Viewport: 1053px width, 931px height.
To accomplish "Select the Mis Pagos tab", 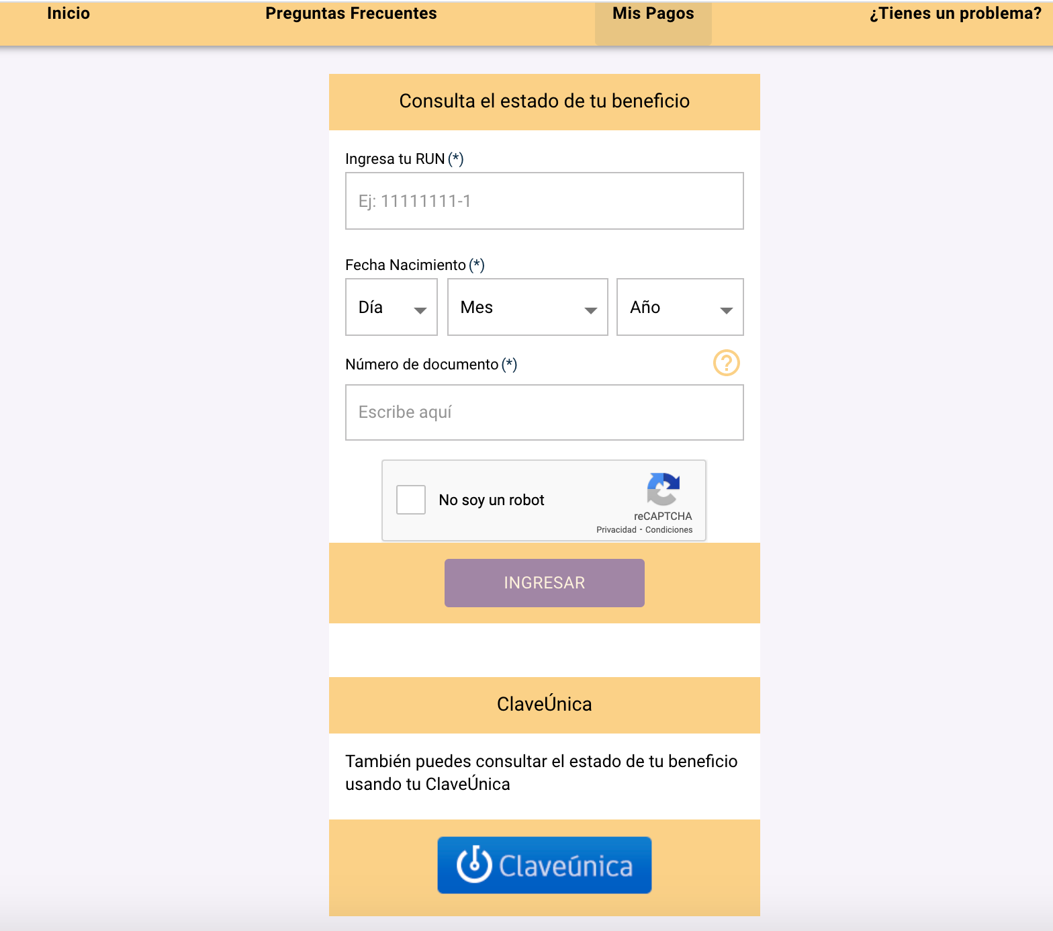I will click(x=653, y=15).
